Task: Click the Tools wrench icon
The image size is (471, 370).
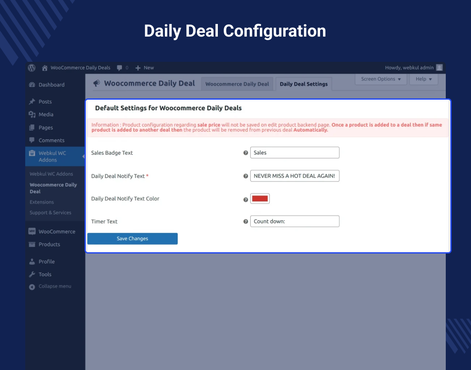Action: [x=32, y=274]
